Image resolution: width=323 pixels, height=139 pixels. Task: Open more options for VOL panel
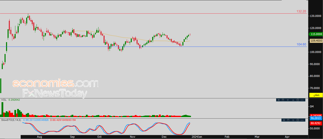[x=302, y=100]
